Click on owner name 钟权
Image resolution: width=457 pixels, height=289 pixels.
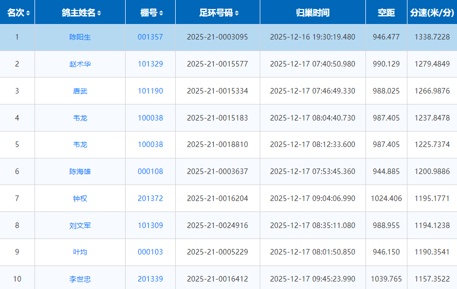click(80, 198)
